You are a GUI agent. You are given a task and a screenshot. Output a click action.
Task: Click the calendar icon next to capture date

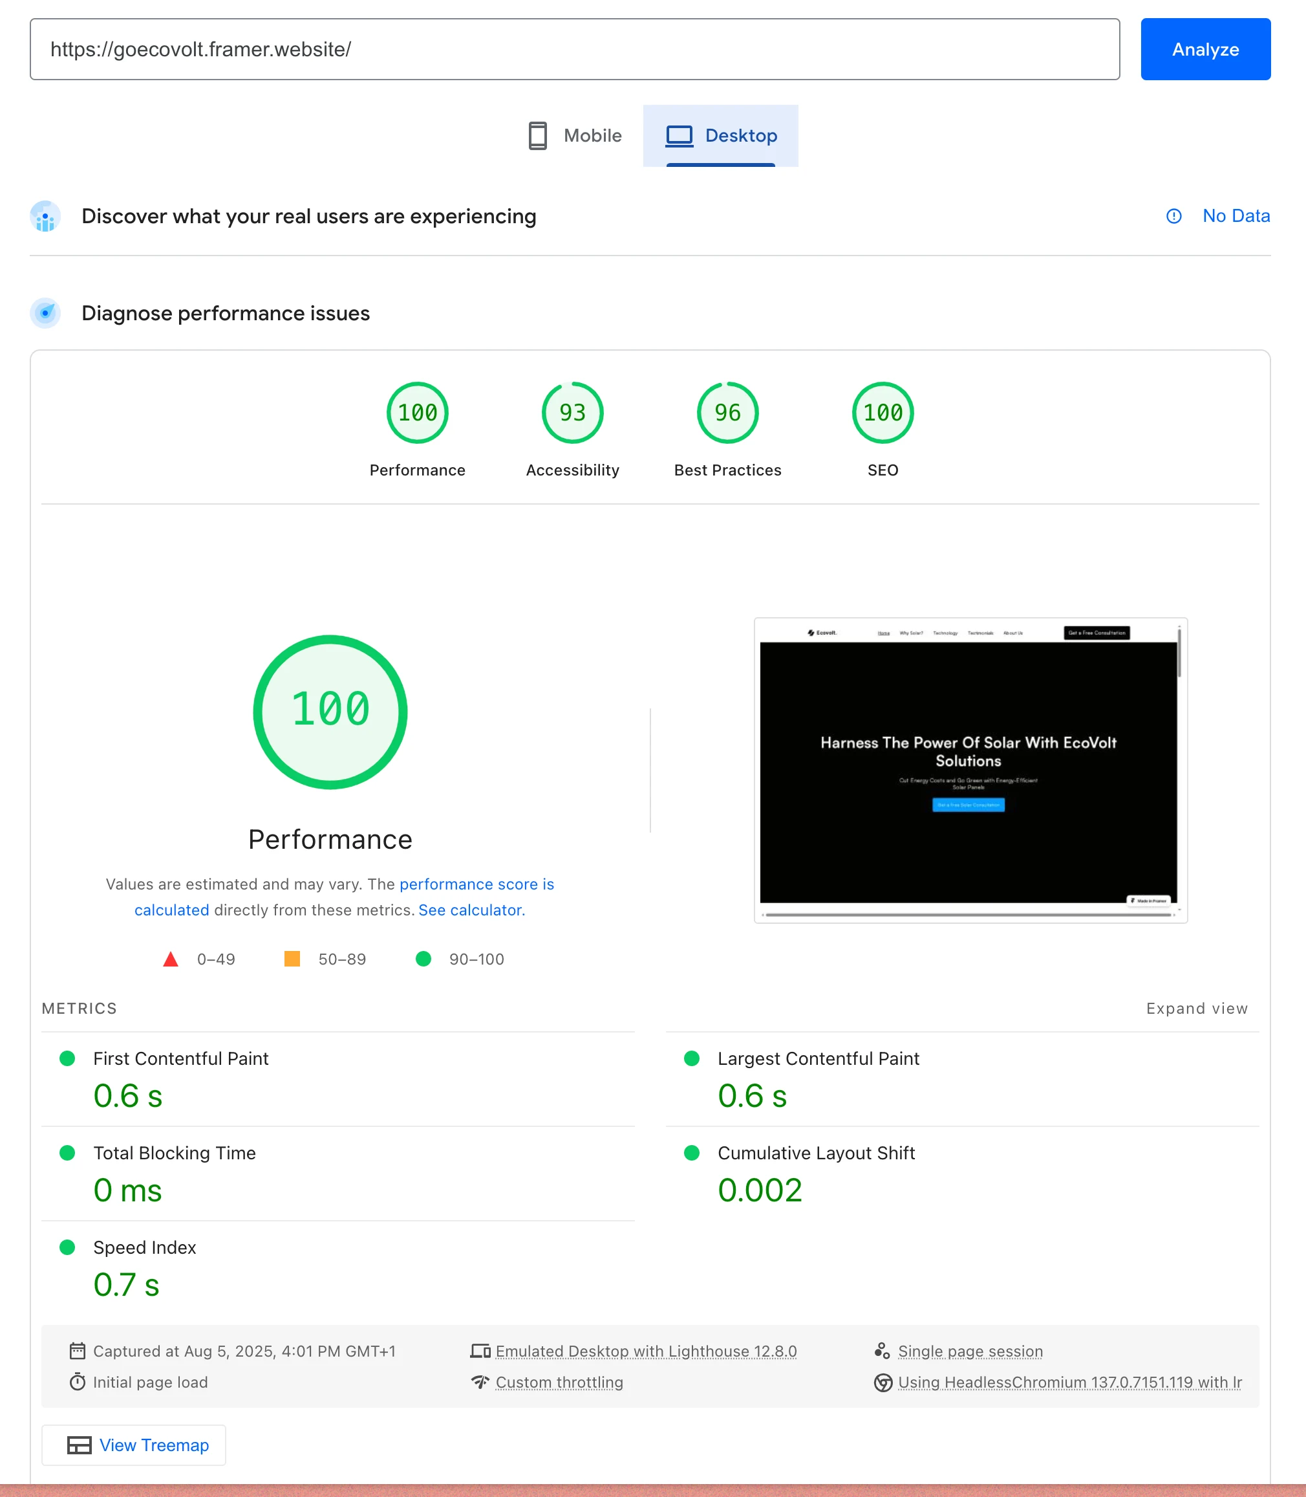[77, 1350]
